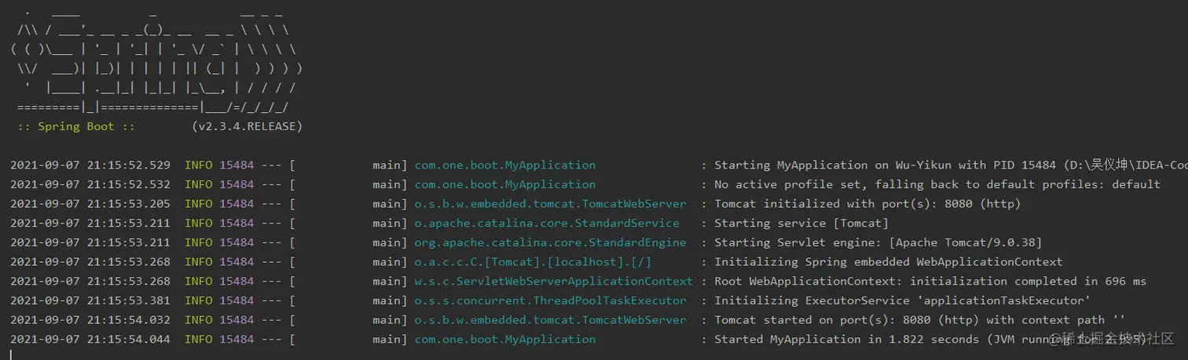Viewport: 1188px width, 360px height.
Task: Open TomcatWebServer logger on 'Tomcat initialized' line
Action: click(x=550, y=204)
